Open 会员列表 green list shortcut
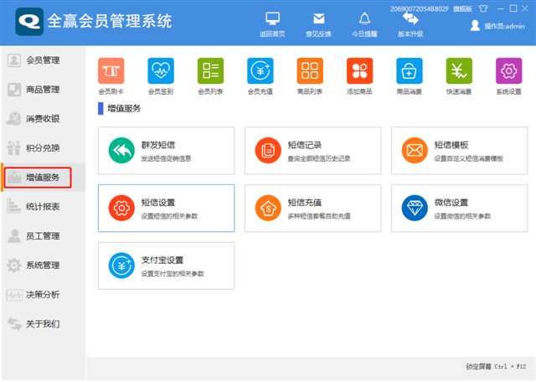The width and height of the screenshot is (536, 382). click(210, 76)
